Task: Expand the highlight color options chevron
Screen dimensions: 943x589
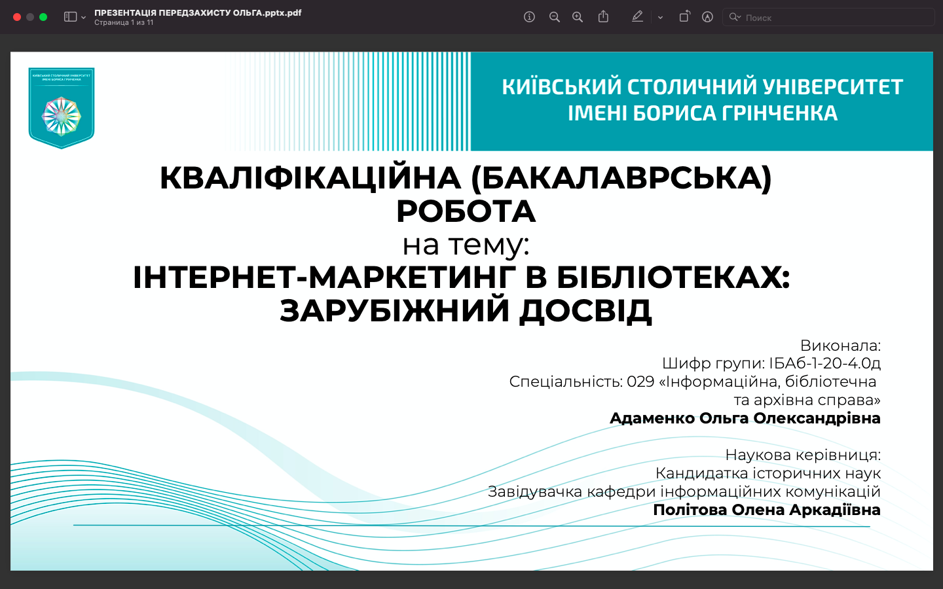Action: (x=660, y=18)
